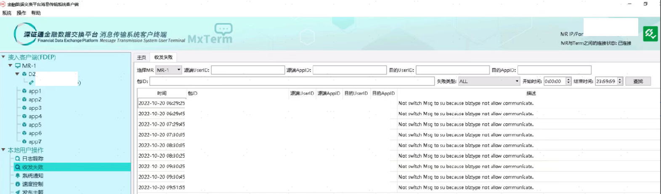Viewport: 661px width, 194px height.
Task: Open 速度控制 via its round icon
Action: 18,184
